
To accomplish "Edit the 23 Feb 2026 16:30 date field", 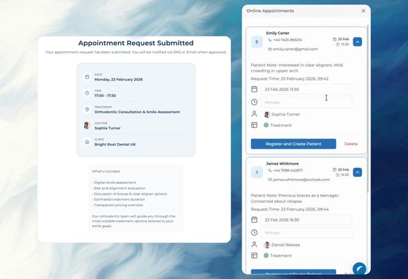I will (307, 220).
